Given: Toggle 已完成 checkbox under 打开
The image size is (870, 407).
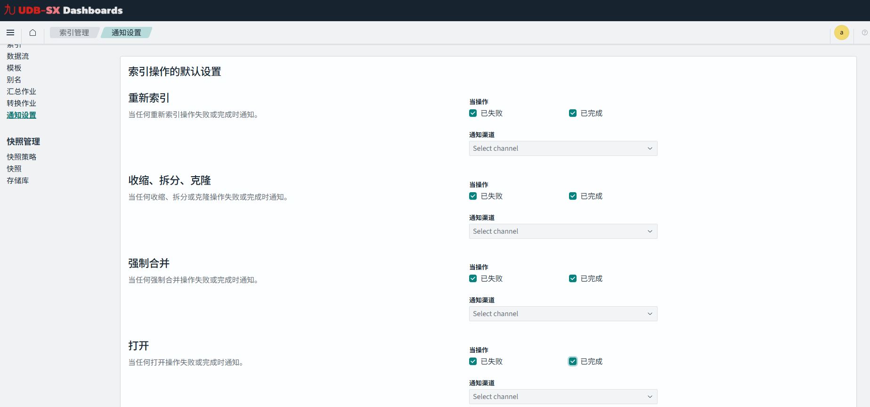Looking at the screenshot, I should pos(573,361).
